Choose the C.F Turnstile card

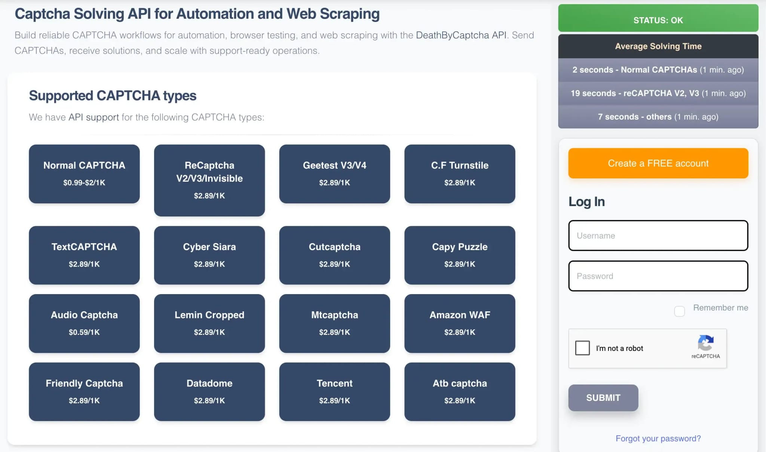tap(460, 174)
